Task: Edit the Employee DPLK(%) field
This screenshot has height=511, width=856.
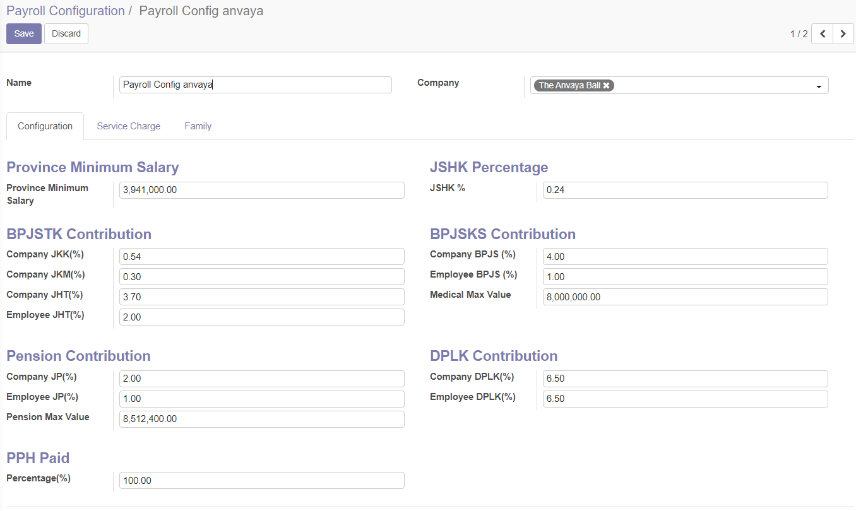Action: click(x=686, y=399)
